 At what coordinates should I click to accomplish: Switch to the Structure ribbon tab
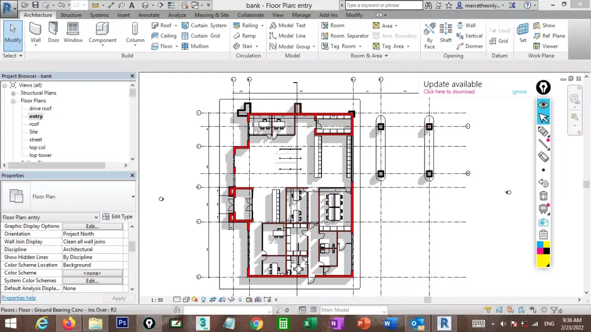(71, 15)
